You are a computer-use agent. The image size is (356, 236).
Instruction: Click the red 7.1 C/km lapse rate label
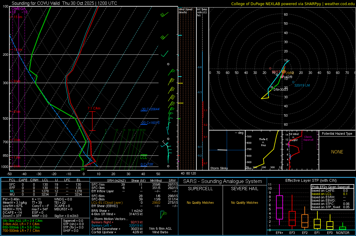click(94, 108)
